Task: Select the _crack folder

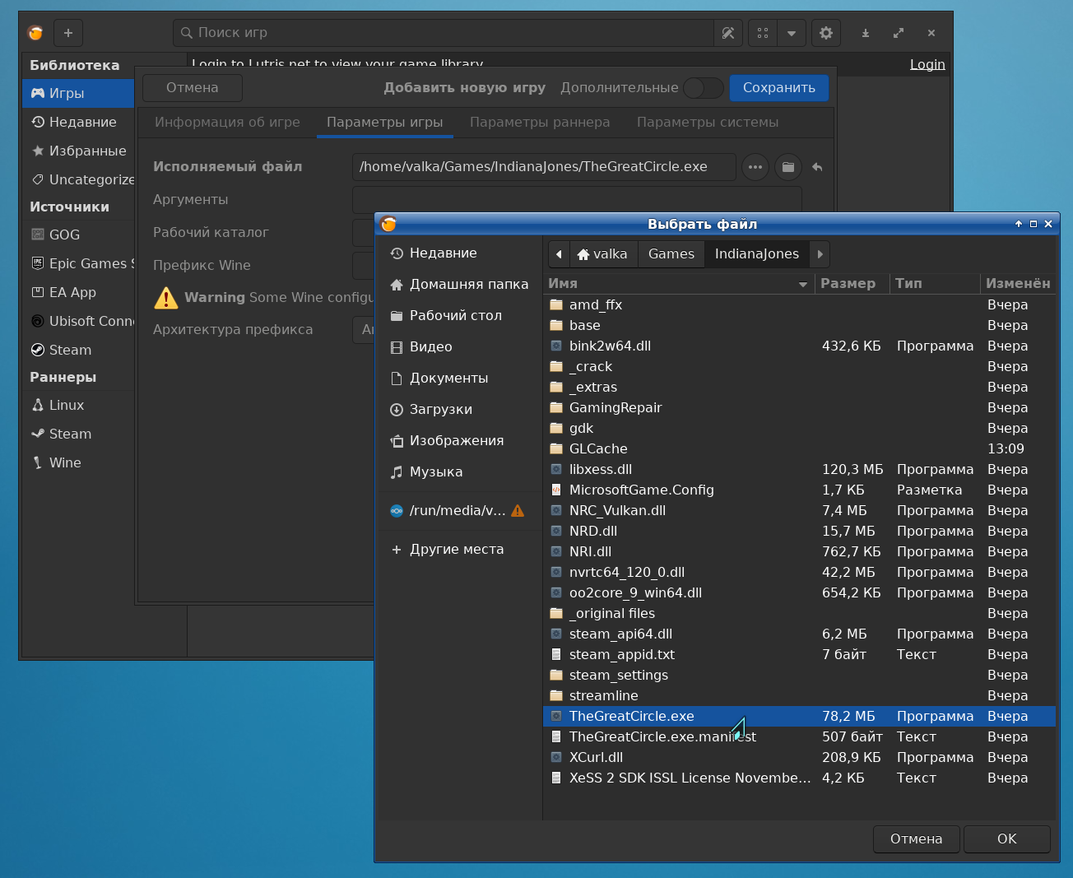Action: point(799,366)
